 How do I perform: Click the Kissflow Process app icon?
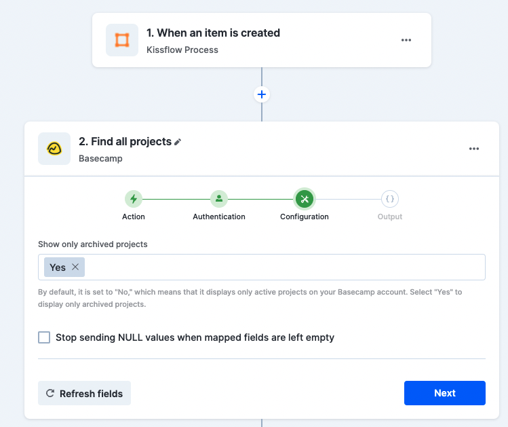coord(122,40)
